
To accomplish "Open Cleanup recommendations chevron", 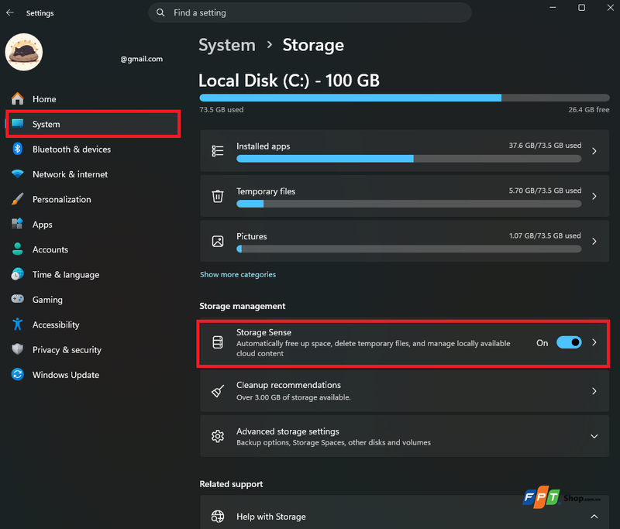I will tap(594, 391).
